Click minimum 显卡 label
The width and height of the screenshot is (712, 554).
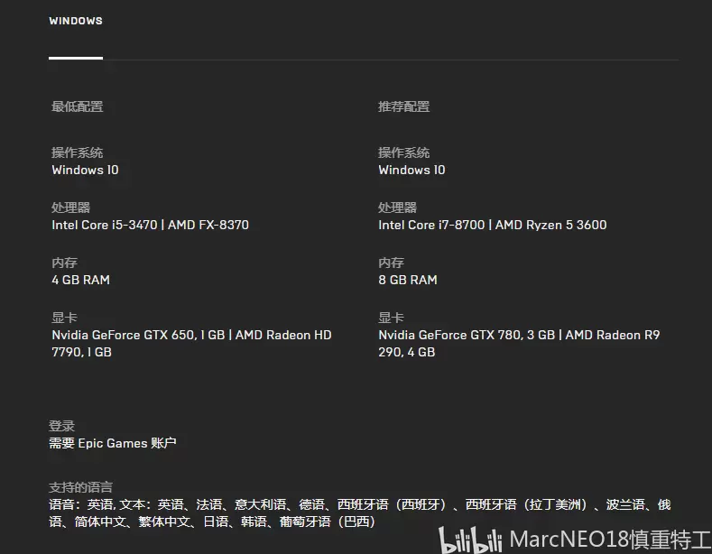click(x=64, y=318)
